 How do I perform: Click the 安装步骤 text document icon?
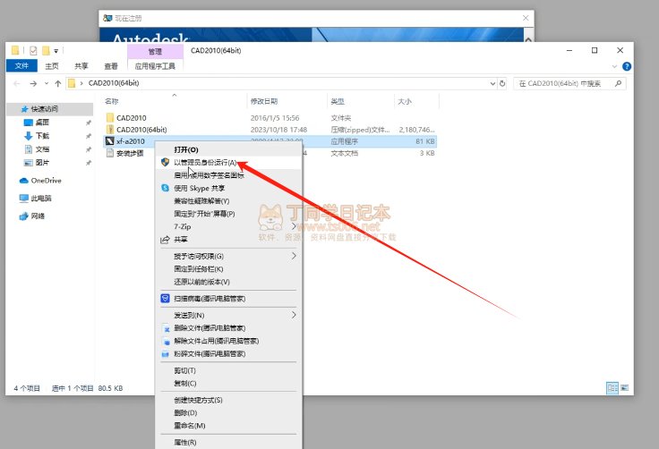click(x=110, y=153)
